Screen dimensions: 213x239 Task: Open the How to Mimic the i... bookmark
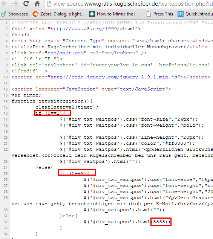point(114,14)
